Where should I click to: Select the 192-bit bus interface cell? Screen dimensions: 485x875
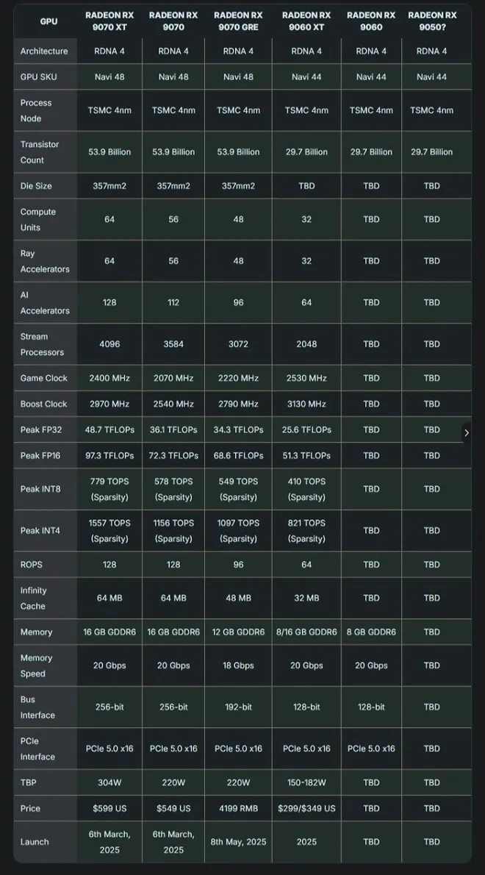238,707
